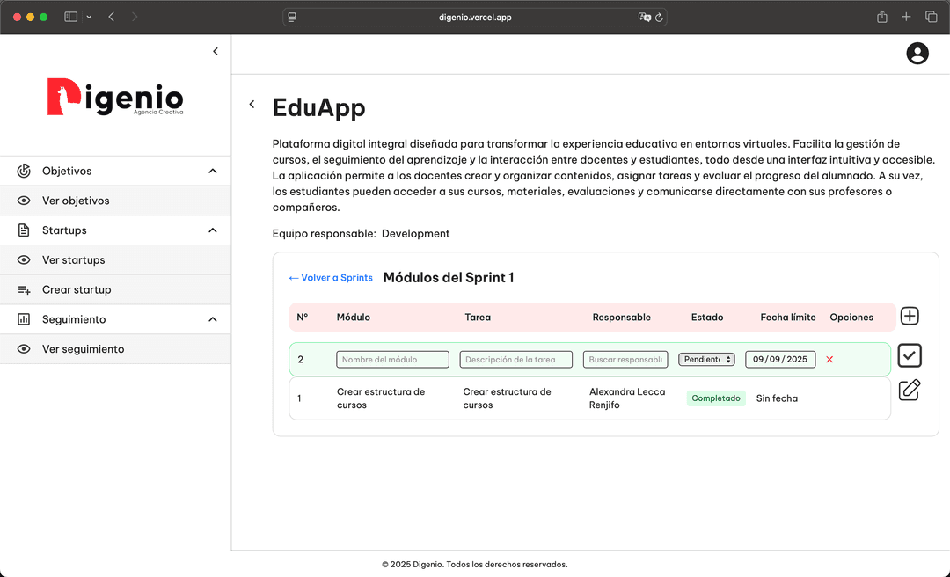
Task: Collapse the Seguimiento section
Action: tap(212, 319)
